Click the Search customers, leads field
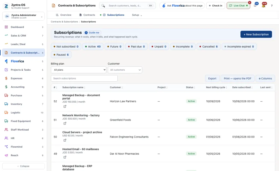Viewport: 279px width, 171px height. pyautogui.click(x=127, y=6)
